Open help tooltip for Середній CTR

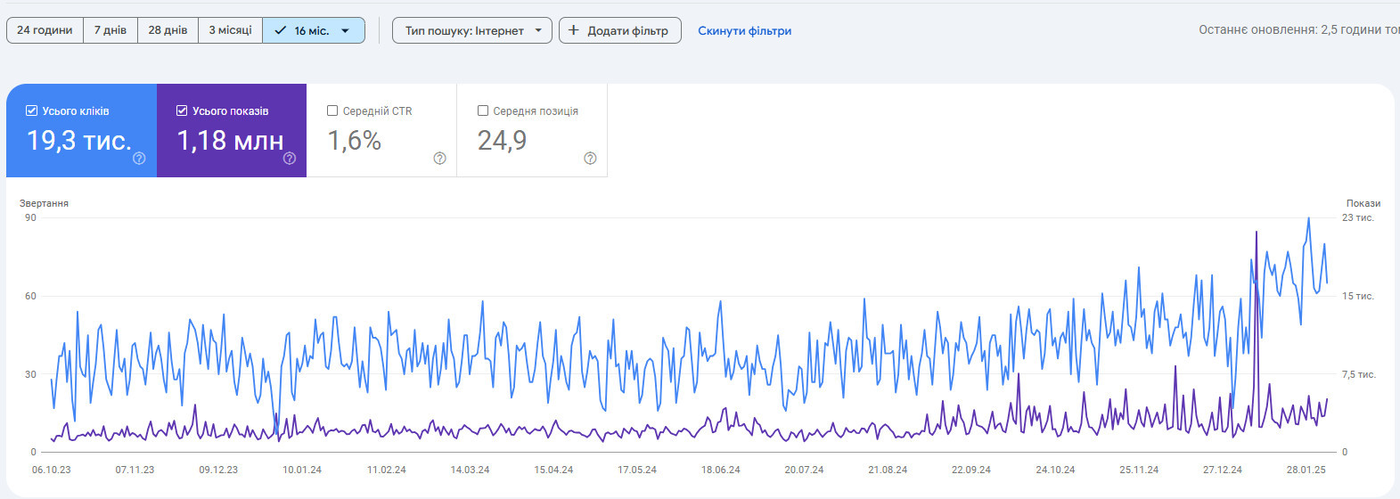coord(439,159)
